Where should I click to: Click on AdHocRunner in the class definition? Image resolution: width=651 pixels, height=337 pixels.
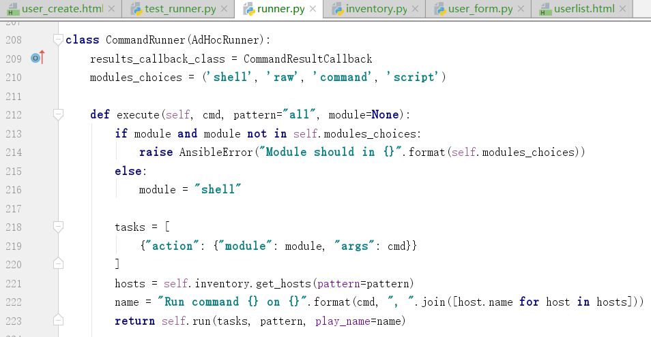pos(225,39)
